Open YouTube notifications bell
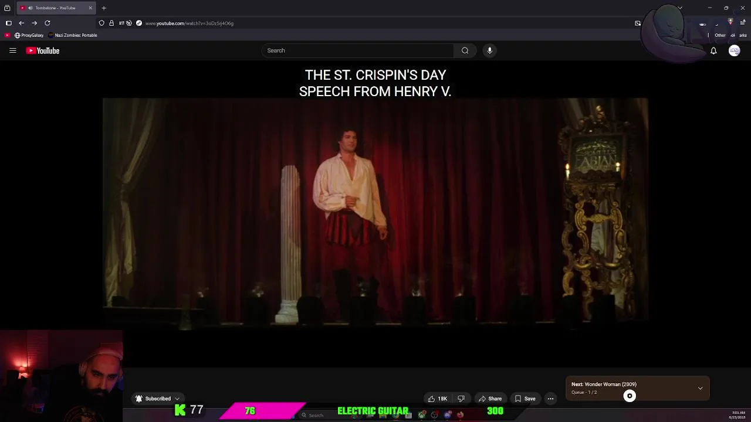The width and height of the screenshot is (751, 422). 713,51
